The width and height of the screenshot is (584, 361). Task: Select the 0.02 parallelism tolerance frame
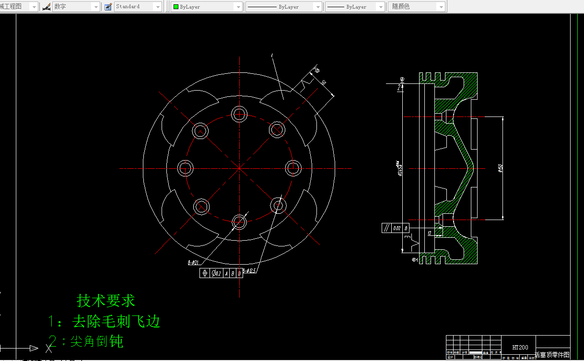[x=396, y=228]
